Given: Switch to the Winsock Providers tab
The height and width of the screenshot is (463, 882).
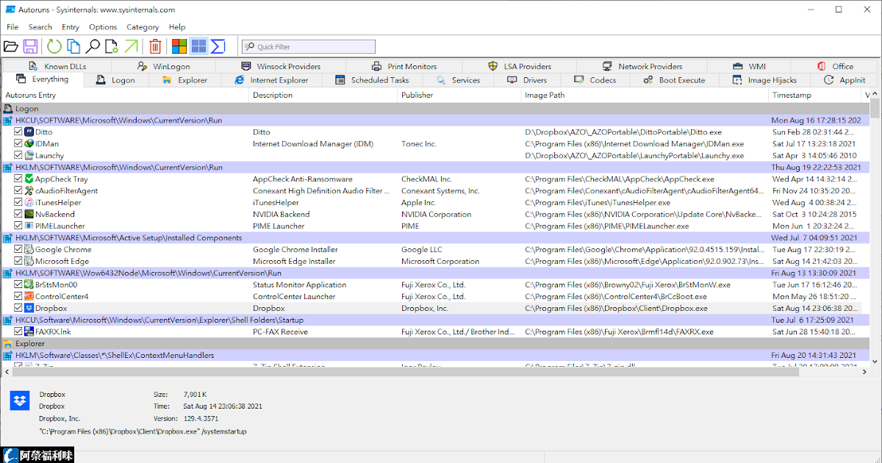Looking at the screenshot, I should pos(279,66).
